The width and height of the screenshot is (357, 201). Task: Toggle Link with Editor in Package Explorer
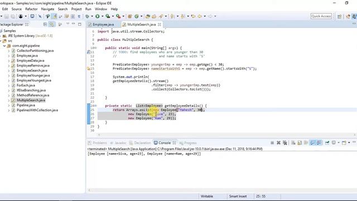(x=52, y=24)
